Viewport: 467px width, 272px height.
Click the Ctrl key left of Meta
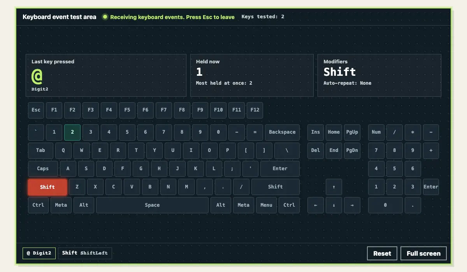pos(38,205)
